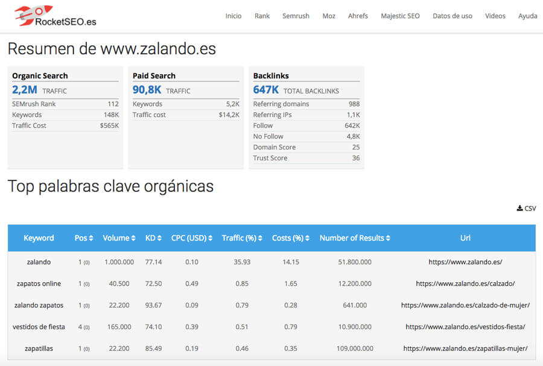Click the costs cell 14.15
The width and height of the screenshot is (543, 366).
click(291, 262)
